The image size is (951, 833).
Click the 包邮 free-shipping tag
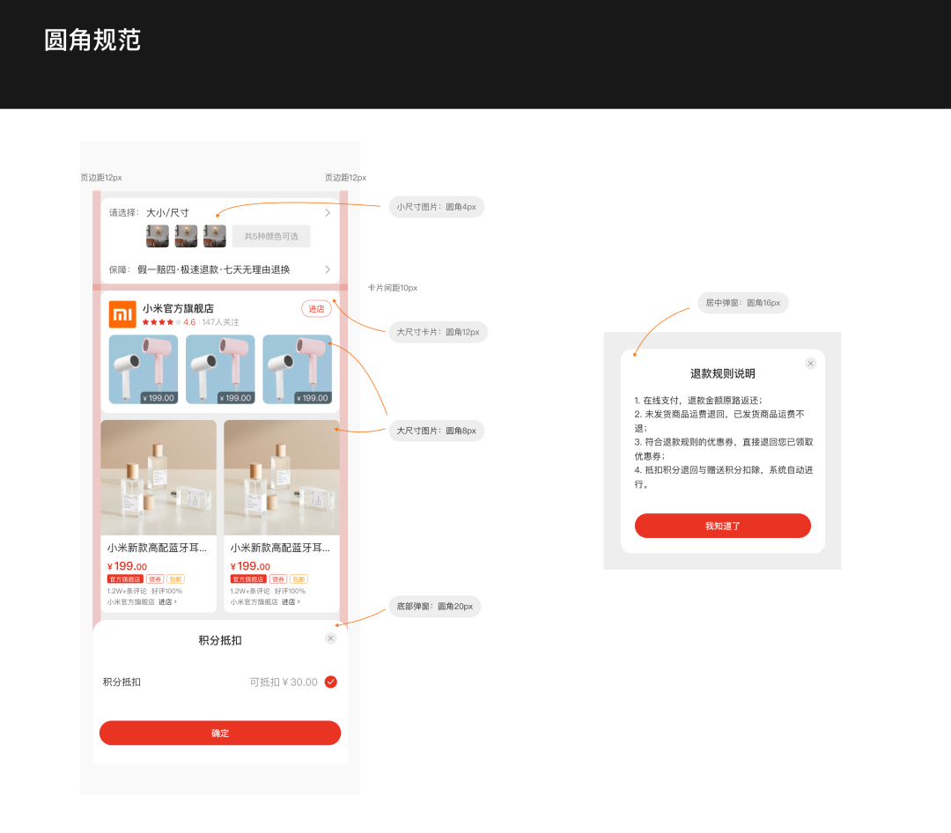point(176,579)
